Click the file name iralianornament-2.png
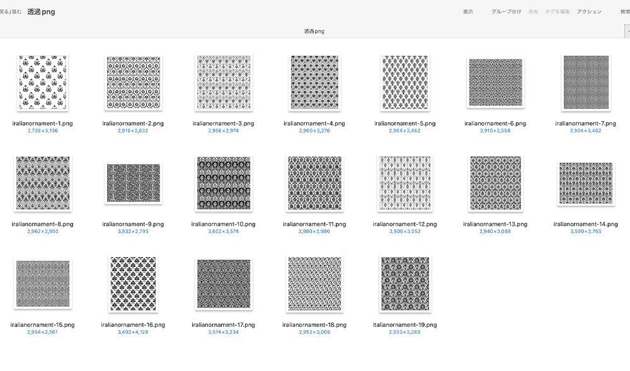The image size is (630, 371). 133,123
